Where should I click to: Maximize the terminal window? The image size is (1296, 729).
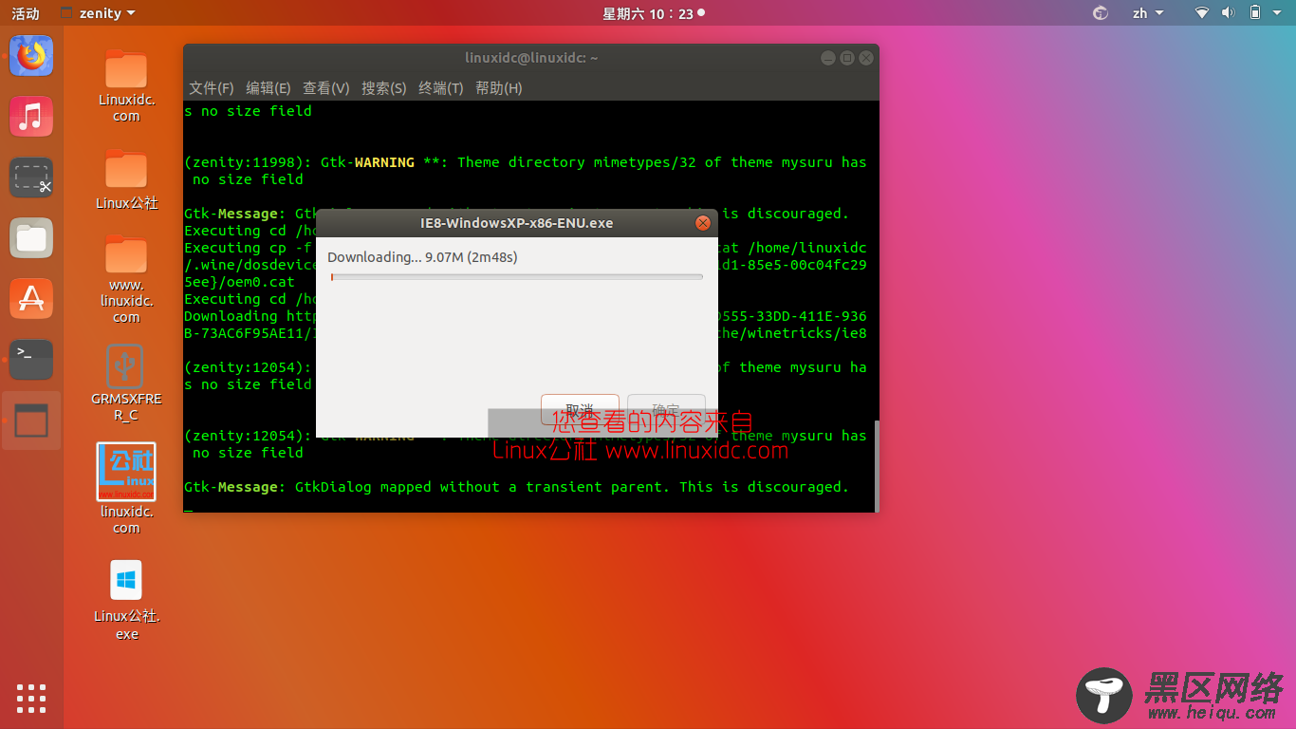tap(847, 58)
